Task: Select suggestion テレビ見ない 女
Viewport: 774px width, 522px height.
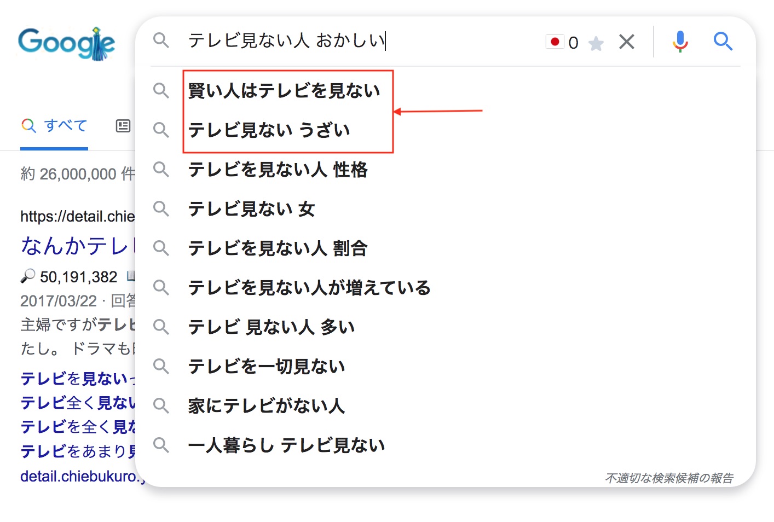Action: click(251, 209)
